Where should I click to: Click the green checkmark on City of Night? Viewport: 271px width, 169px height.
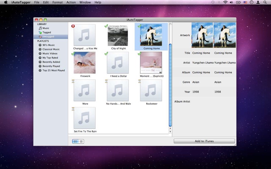coord(106,26)
